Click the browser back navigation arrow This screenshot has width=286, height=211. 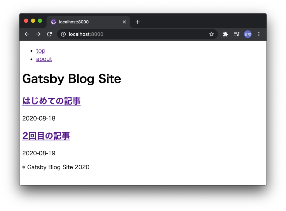coord(27,34)
